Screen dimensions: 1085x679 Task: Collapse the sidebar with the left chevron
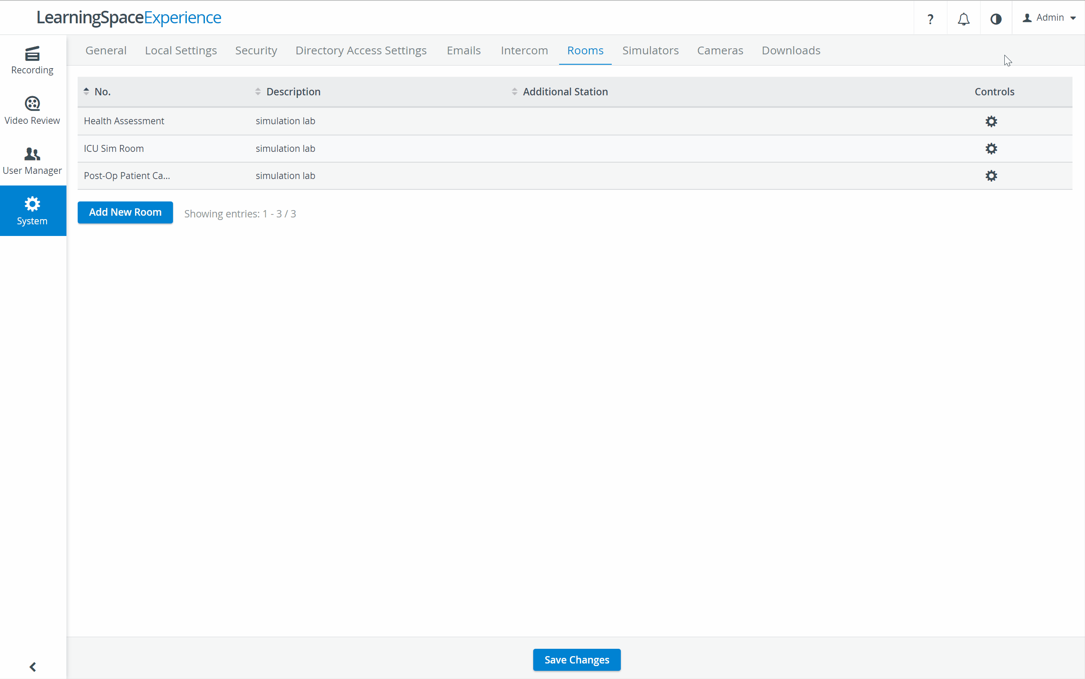32,666
